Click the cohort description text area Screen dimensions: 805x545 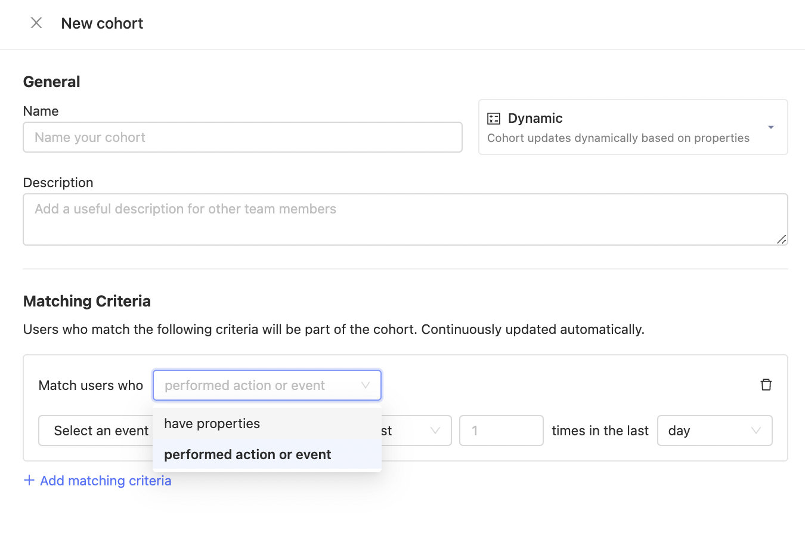(x=405, y=219)
